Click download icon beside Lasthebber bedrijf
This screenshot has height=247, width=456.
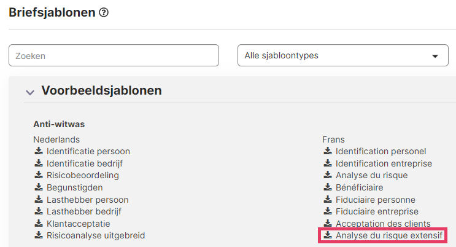pyautogui.click(x=39, y=211)
